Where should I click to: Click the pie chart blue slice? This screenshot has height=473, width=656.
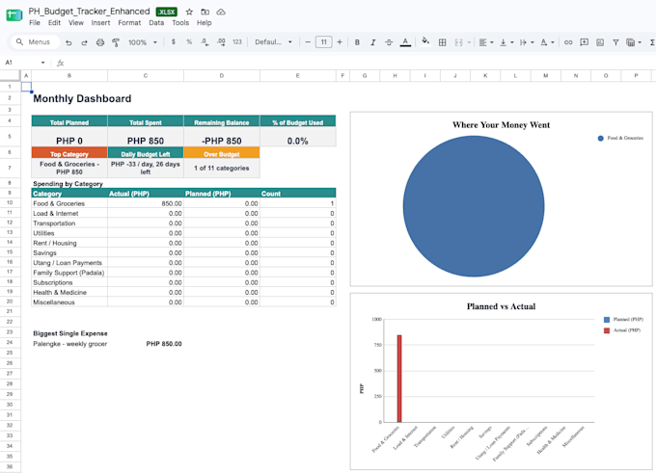tap(474, 206)
